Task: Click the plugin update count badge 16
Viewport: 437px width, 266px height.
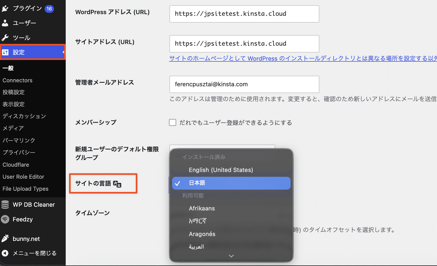Action: (49, 8)
